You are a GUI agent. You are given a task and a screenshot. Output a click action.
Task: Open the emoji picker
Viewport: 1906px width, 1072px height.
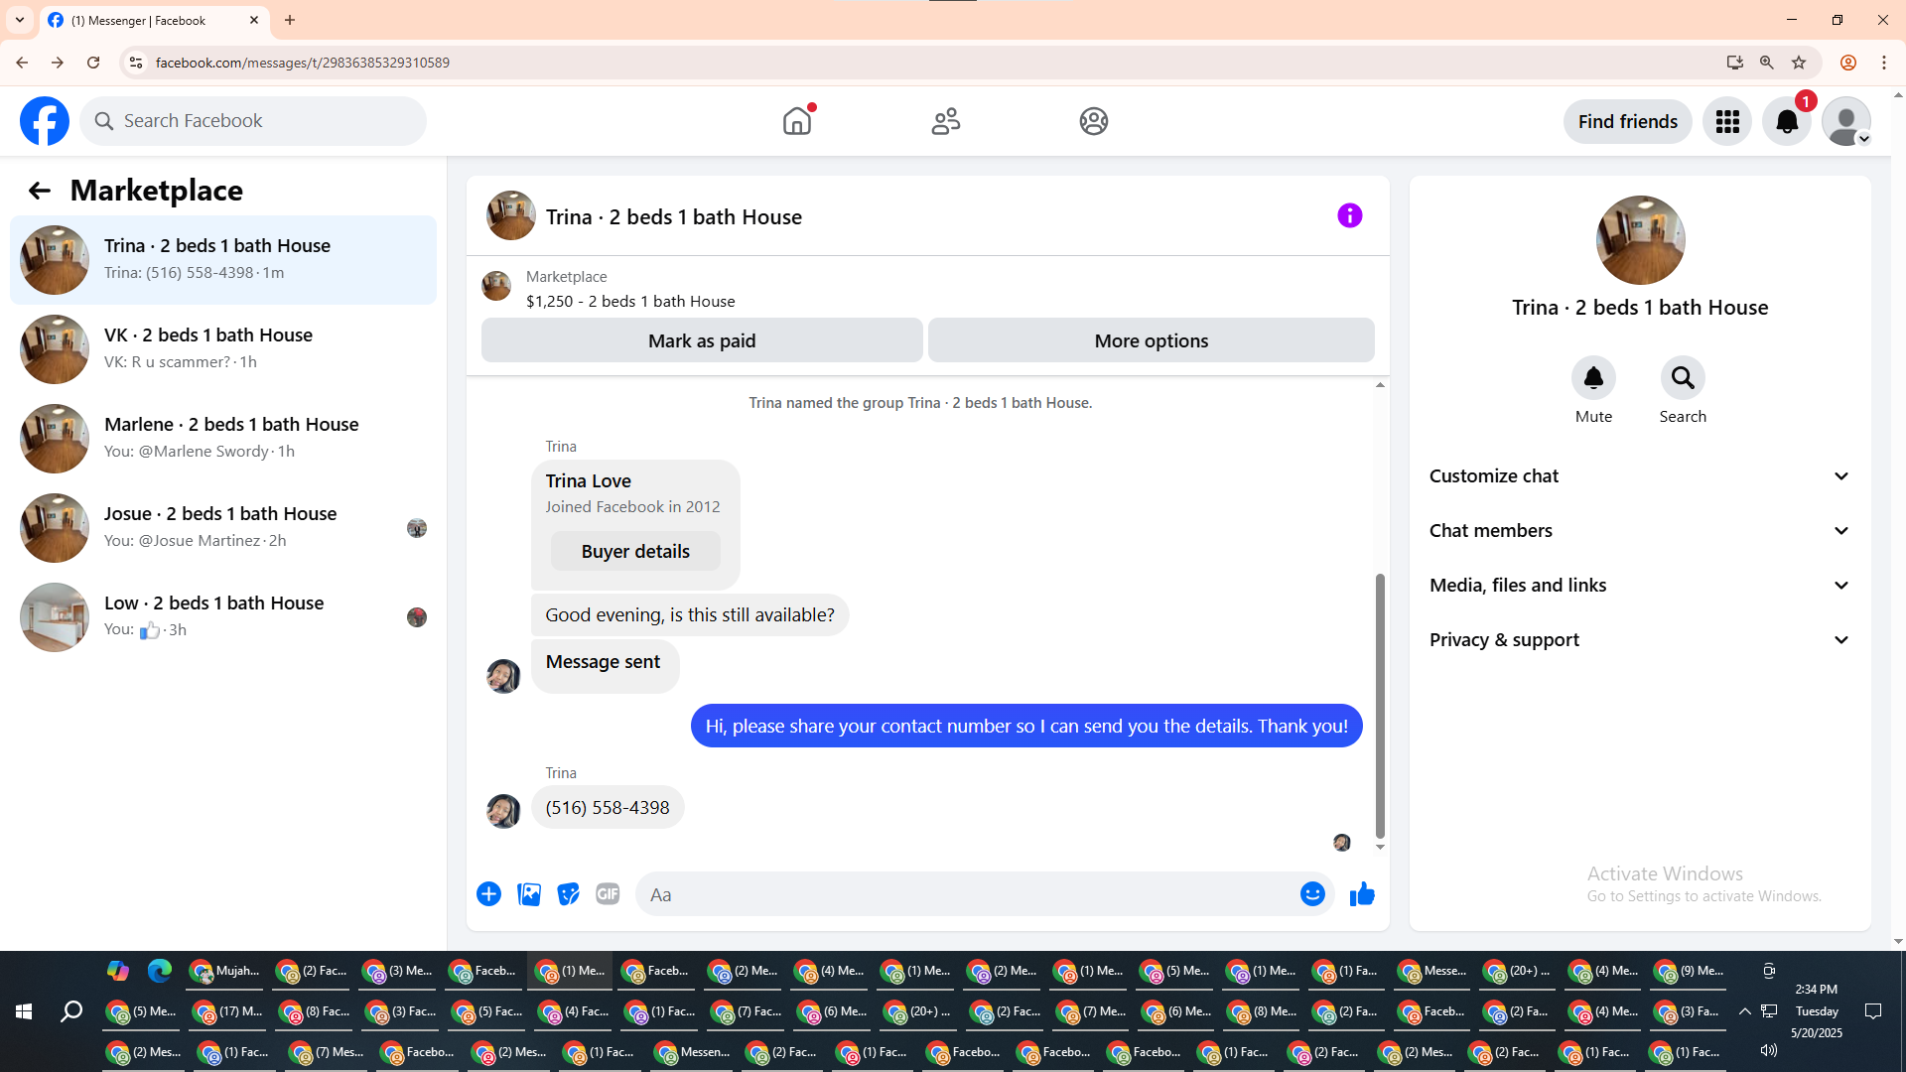(x=1312, y=894)
